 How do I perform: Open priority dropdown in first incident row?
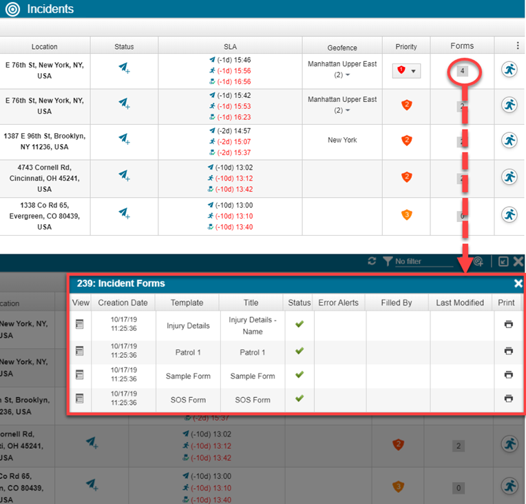413,71
